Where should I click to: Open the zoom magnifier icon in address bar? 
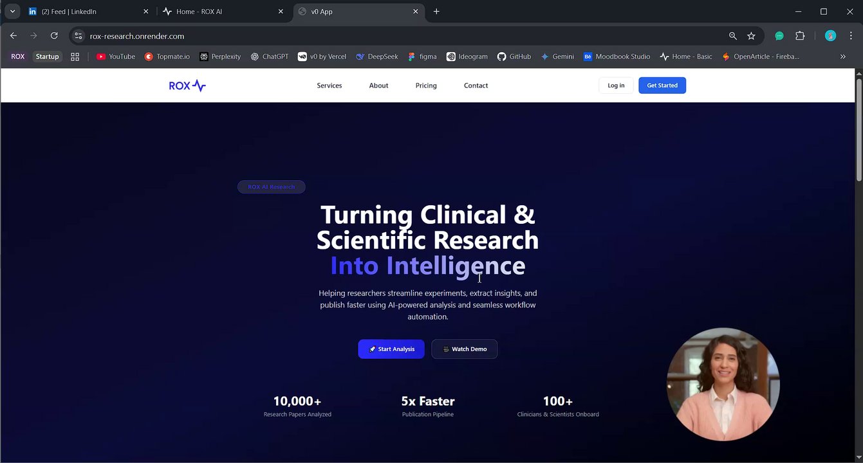pos(733,36)
